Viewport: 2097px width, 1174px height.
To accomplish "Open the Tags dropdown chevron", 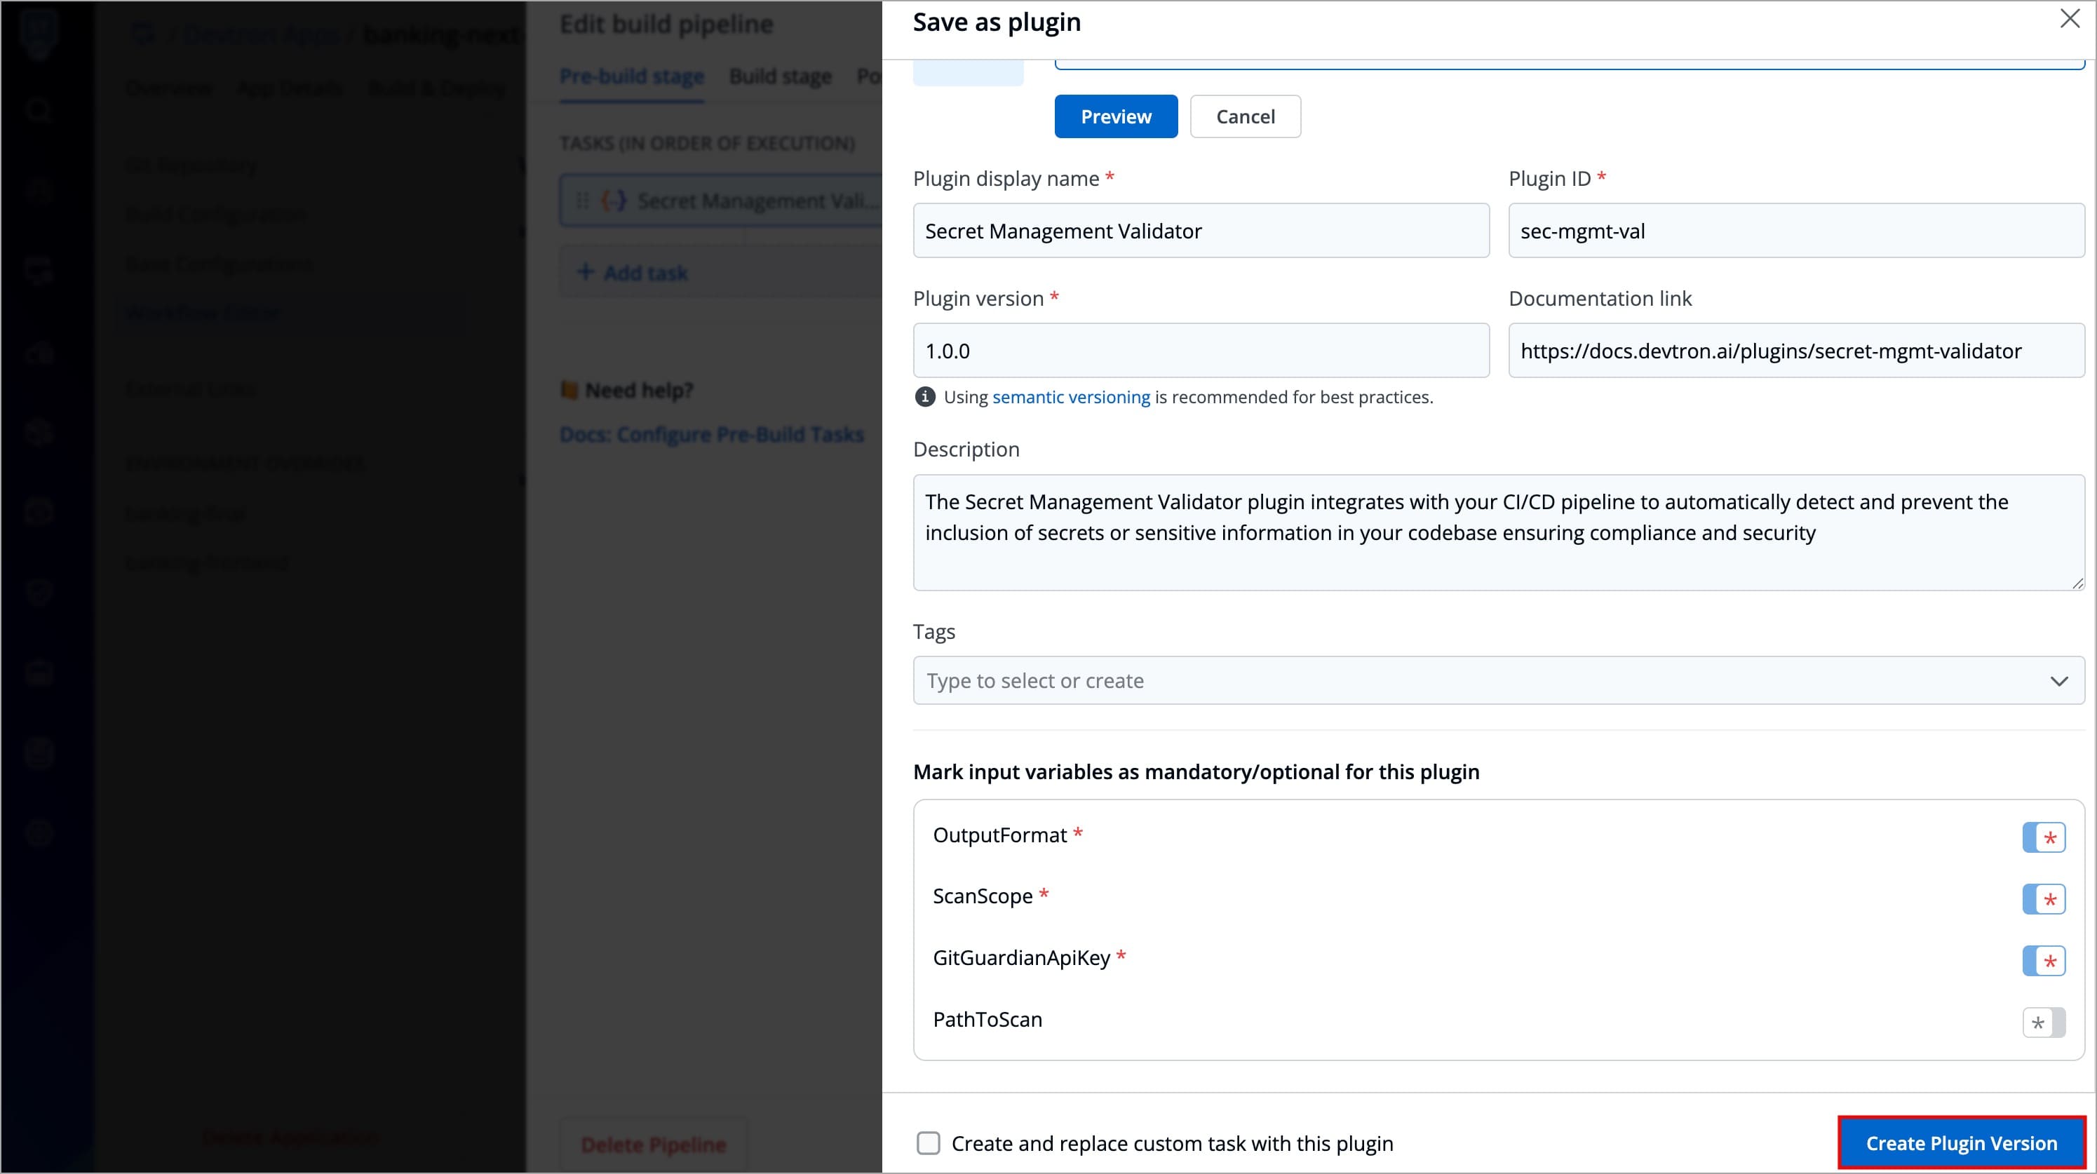I will point(2058,681).
